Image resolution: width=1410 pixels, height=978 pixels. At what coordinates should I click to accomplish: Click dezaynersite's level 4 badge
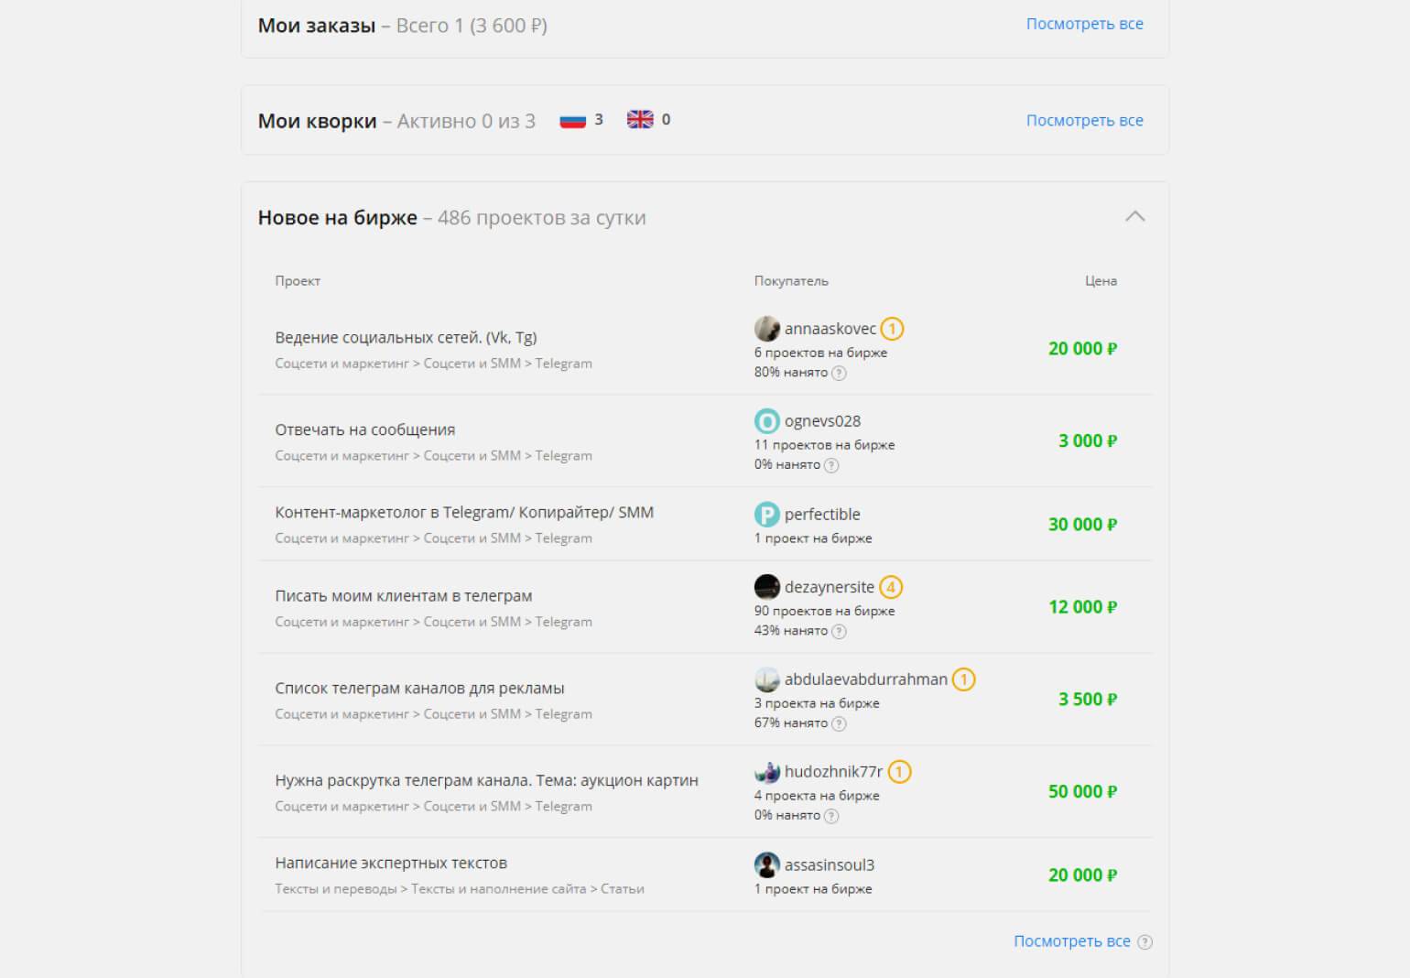pos(891,587)
